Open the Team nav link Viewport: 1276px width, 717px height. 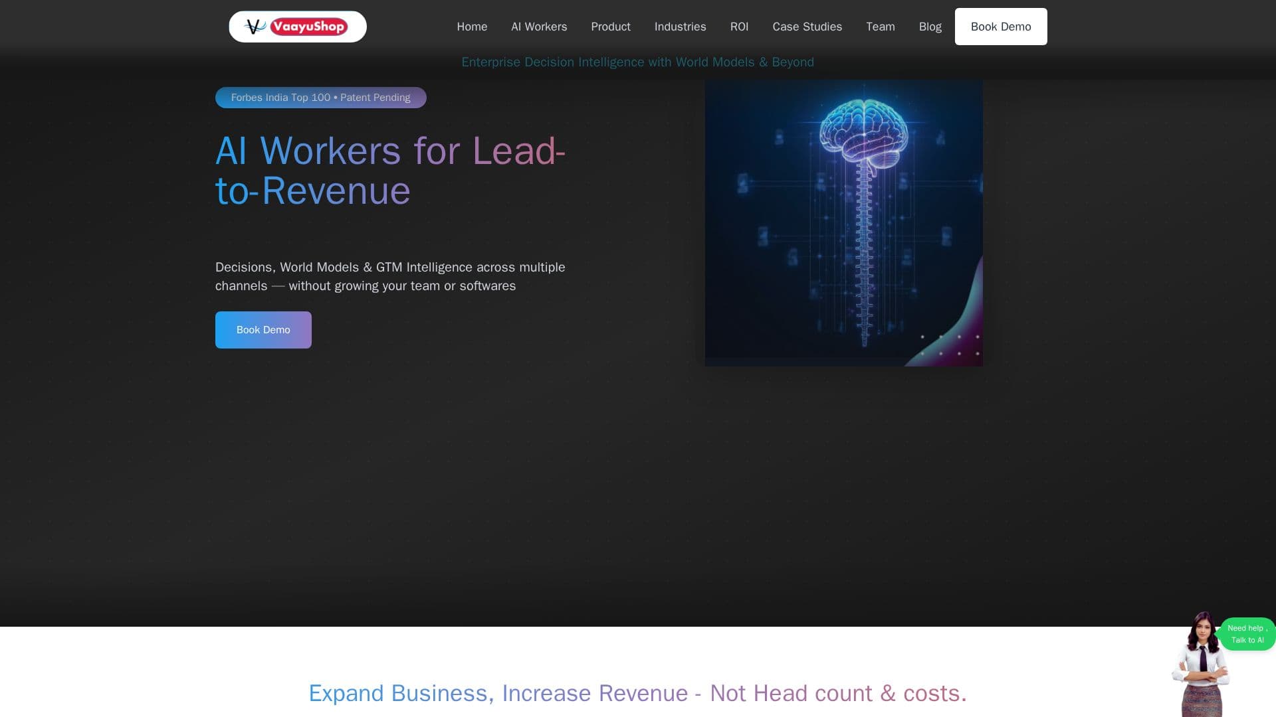click(x=880, y=27)
